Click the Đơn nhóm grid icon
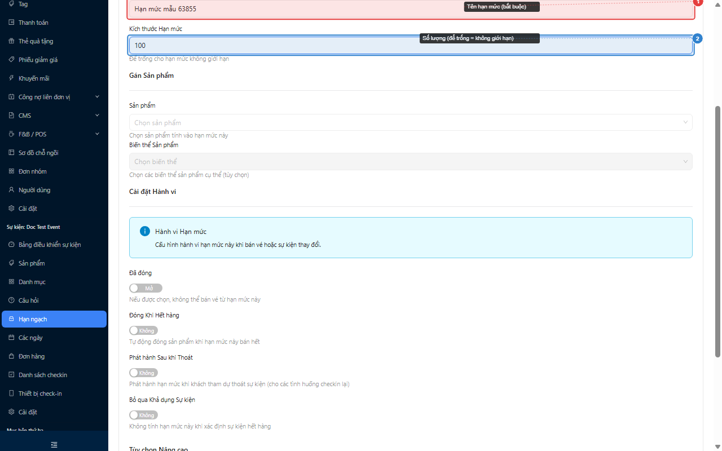 click(x=11, y=171)
